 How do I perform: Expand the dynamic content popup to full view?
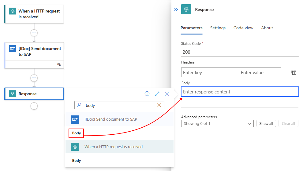[x=157, y=94]
